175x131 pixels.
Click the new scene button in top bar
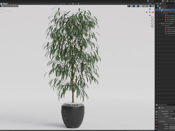[163, 1]
